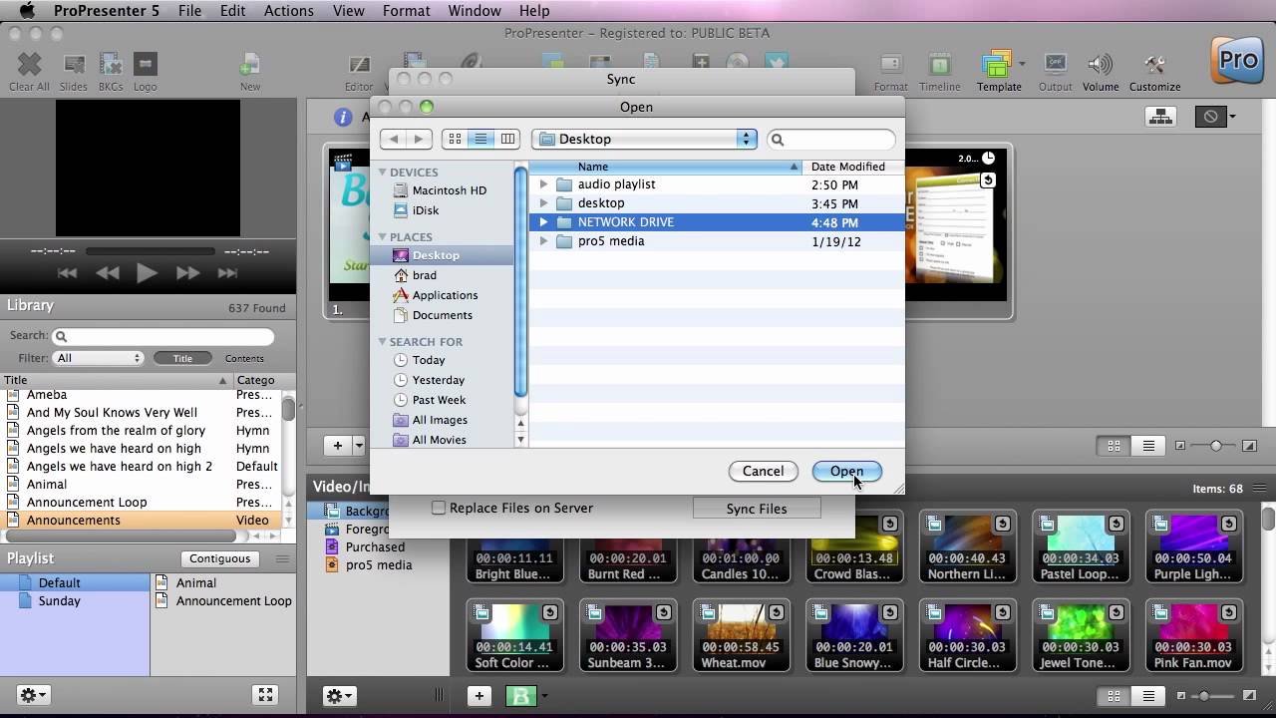This screenshot has height=718, width=1276.
Task: Click the Cancel button
Action: coord(763,471)
